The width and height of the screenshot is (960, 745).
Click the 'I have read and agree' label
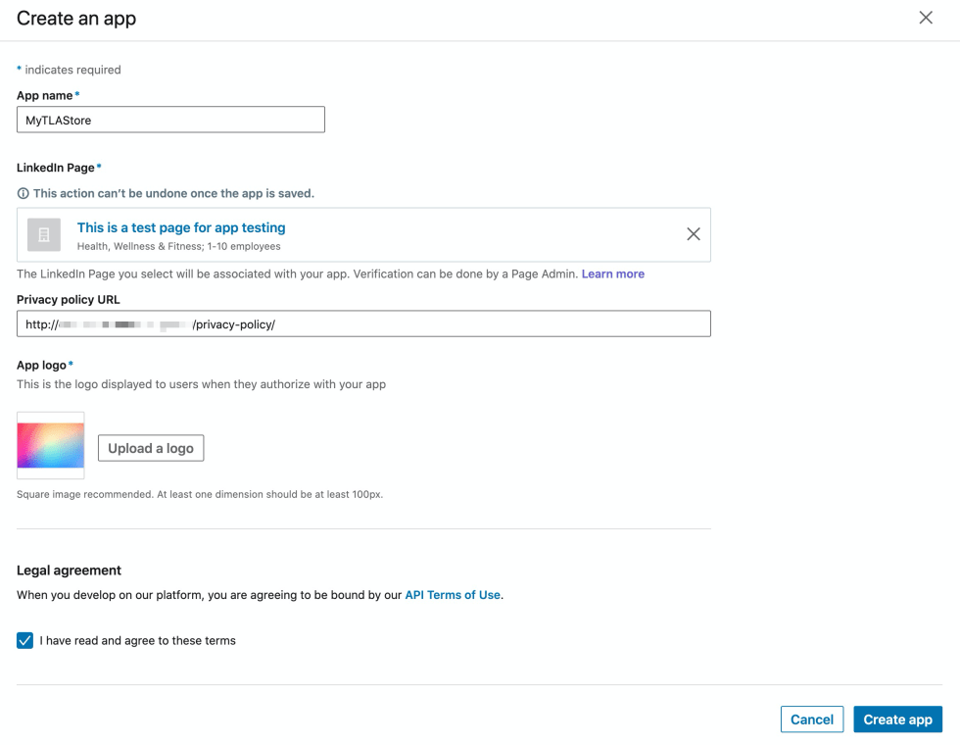click(x=138, y=640)
